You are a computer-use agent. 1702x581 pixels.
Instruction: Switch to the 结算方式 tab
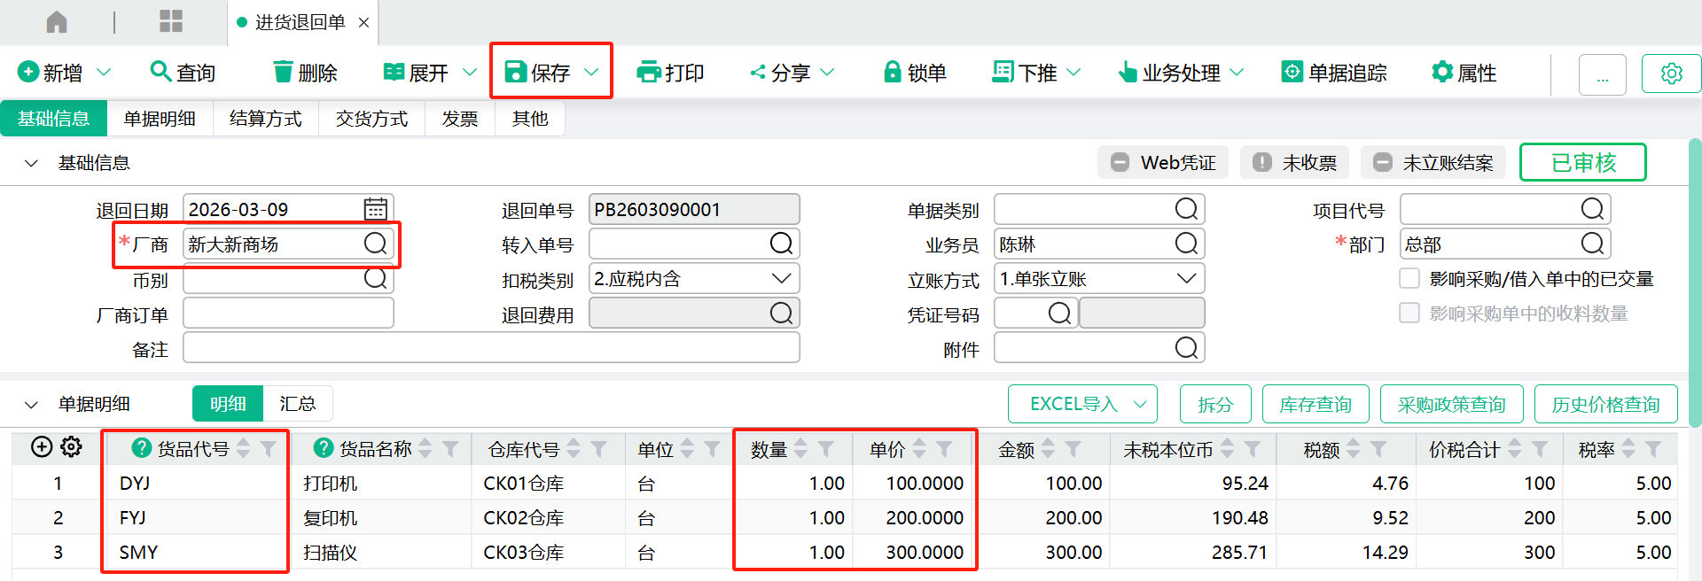pyautogui.click(x=265, y=119)
